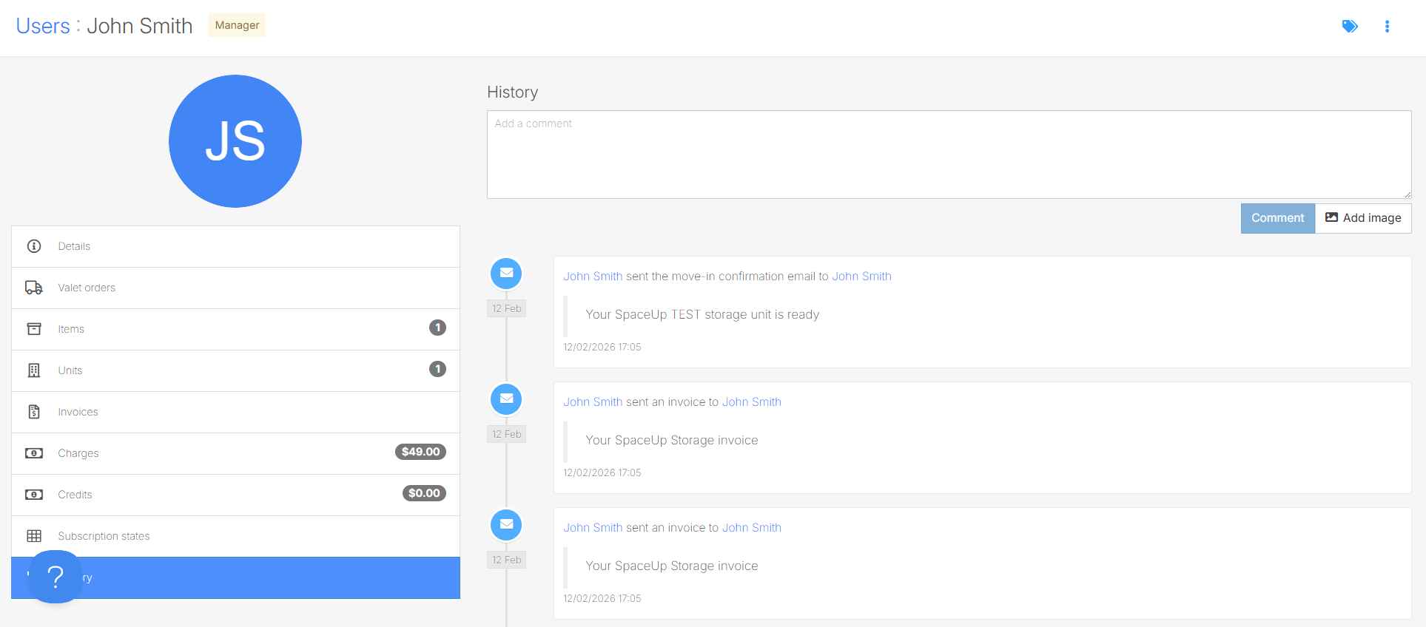Open the Credits section

(x=235, y=495)
